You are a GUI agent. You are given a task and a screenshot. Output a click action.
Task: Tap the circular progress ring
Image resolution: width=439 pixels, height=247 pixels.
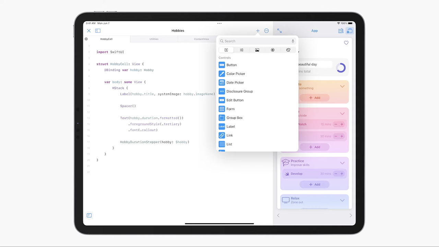[x=341, y=68]
